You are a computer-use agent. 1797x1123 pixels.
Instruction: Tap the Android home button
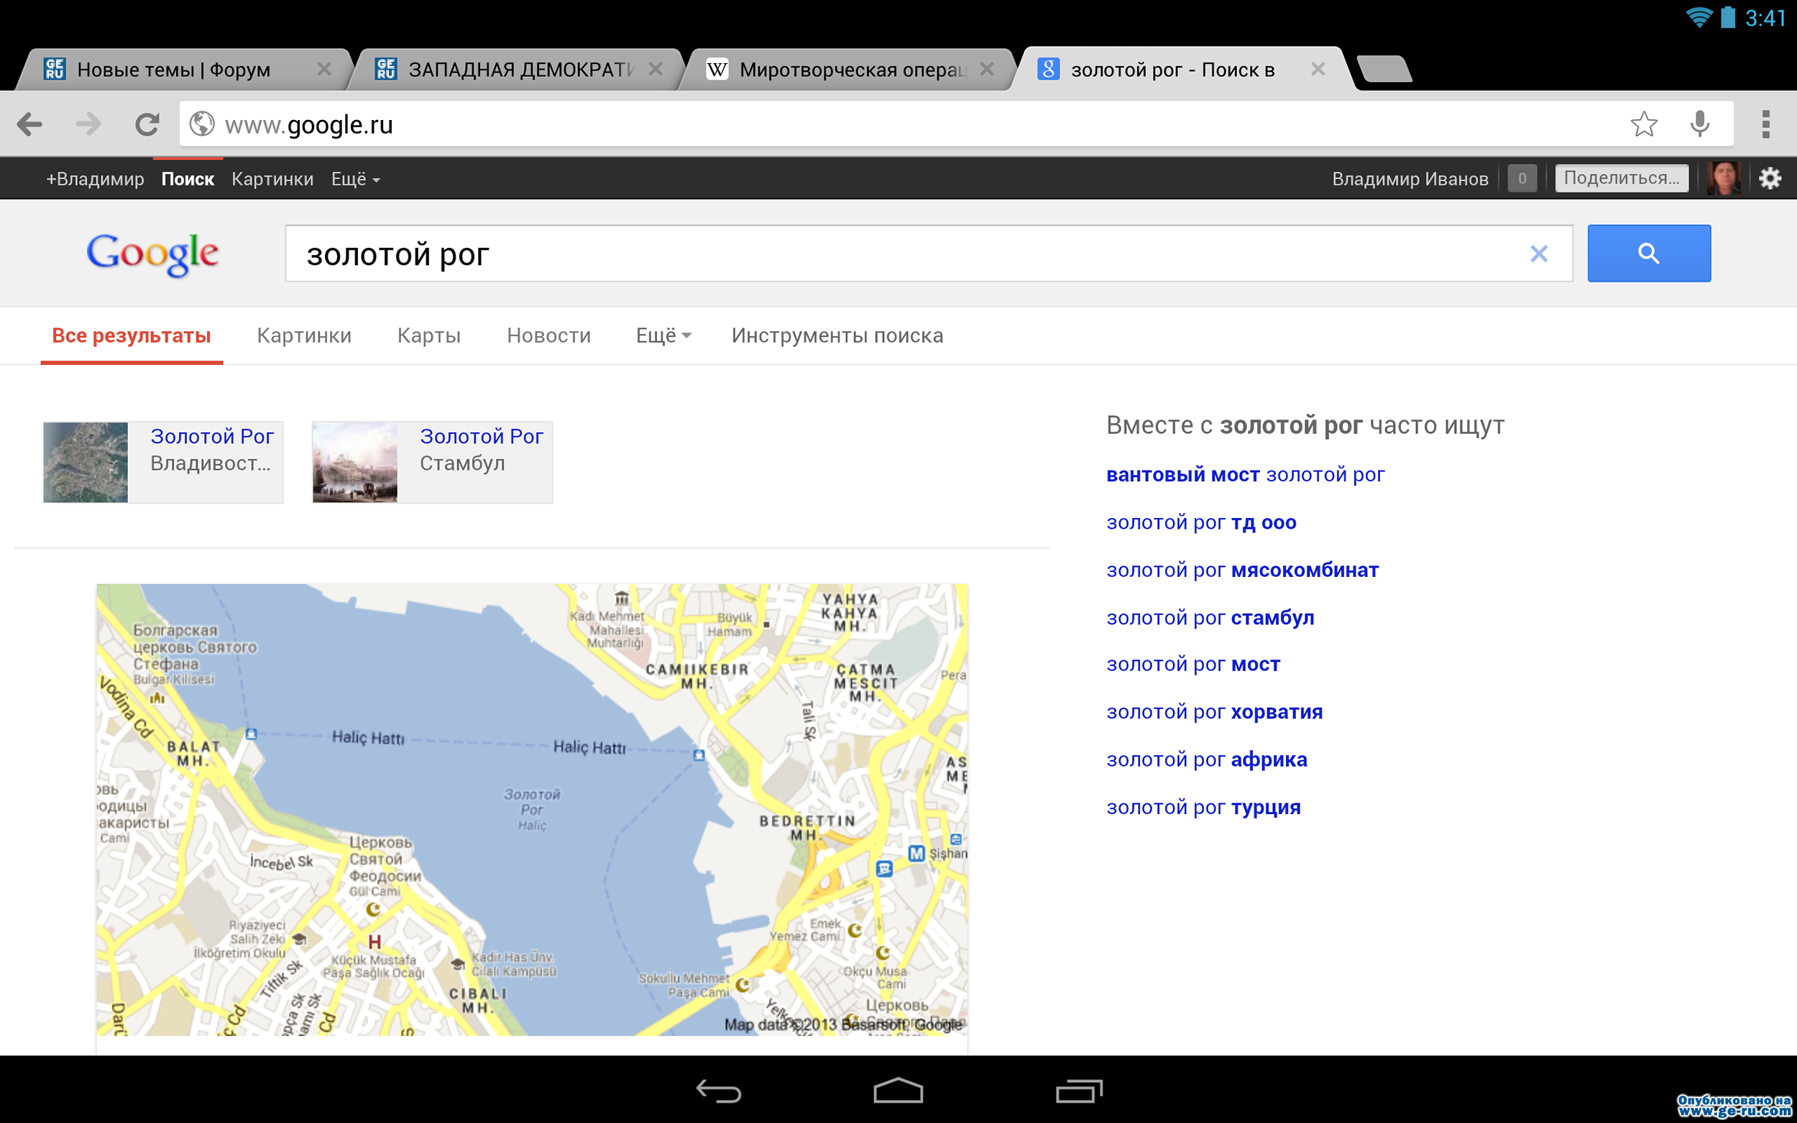tap(898, 1091)
